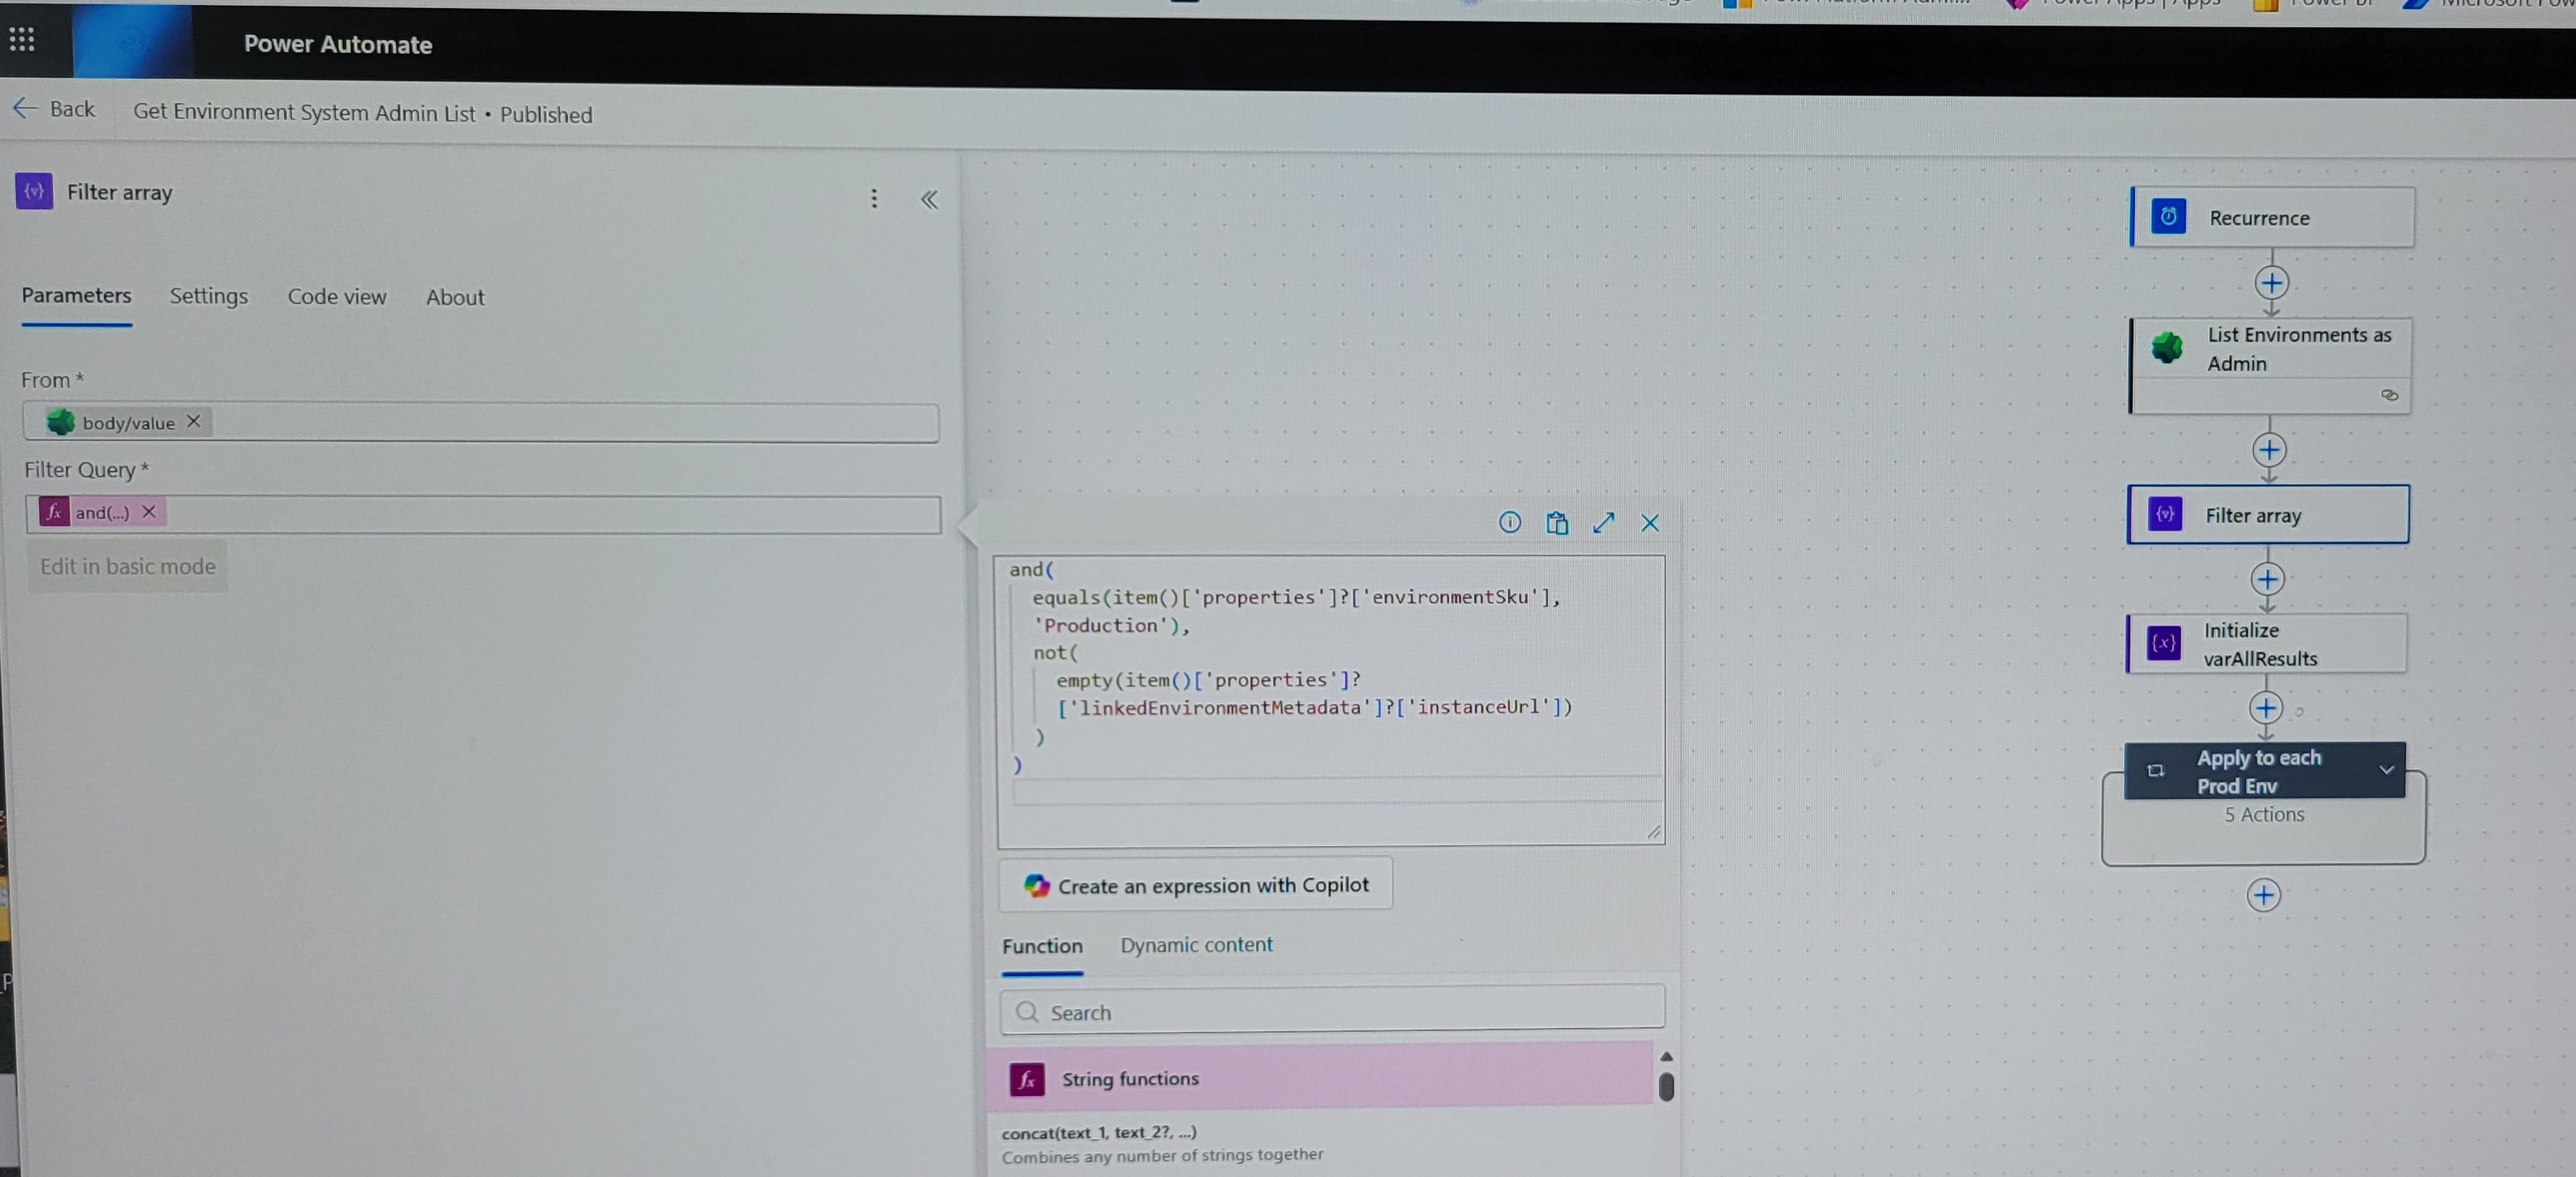Select the Apply to each Prod Env node
2576x1177 pixels.
point(2264,770)
